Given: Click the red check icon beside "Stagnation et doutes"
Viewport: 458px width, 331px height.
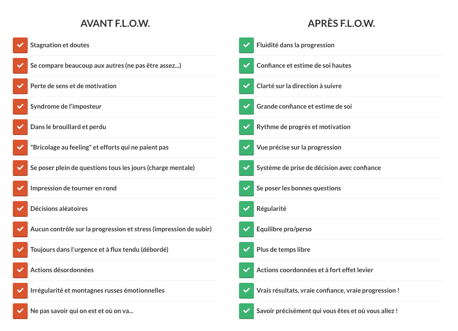Looking at the screenshot, I should click(x=20, y=45).
